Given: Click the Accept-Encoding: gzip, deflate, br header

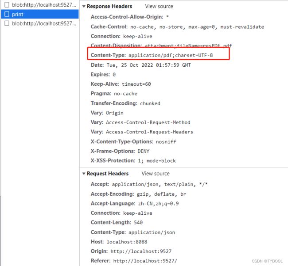Looking at the screenshot, I should [138, 194].
